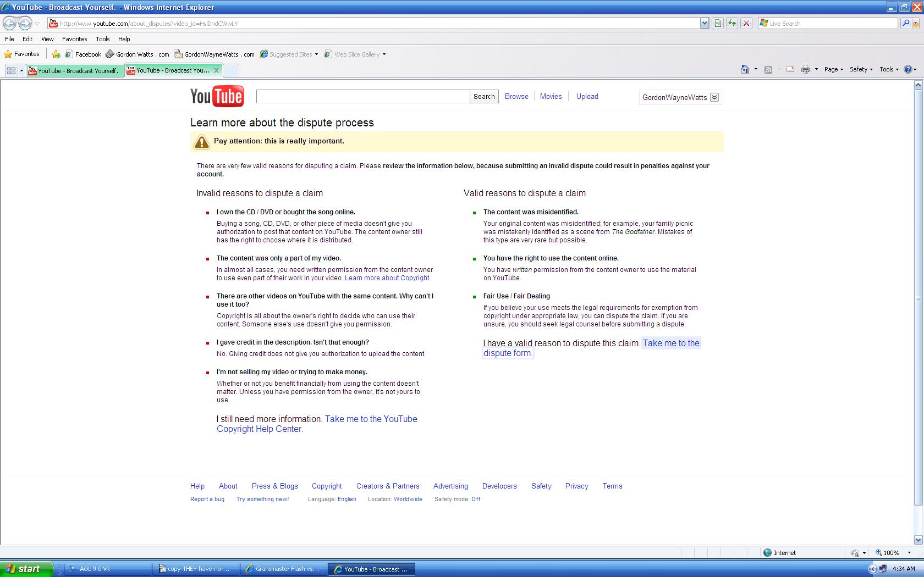Screen dimensions: 924x577
Task: Click the Home icon in command bar
Action: coord(745,69)
